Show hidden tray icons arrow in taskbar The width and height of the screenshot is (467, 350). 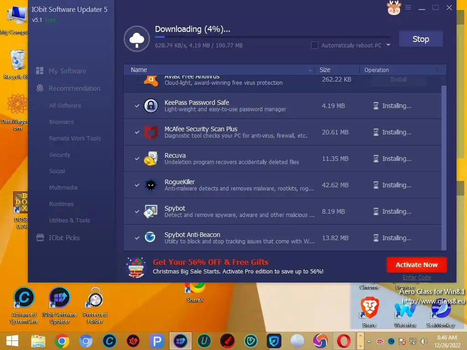tap(369, 341)
